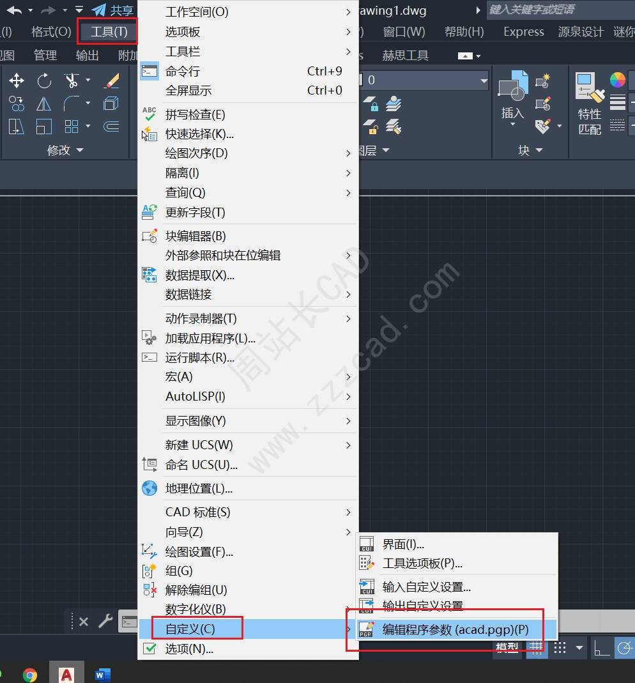Image resolution: width=635 pixels, height=683 pixels.
Task: Select the Explode tool icon
Action: tap(111, 104)
